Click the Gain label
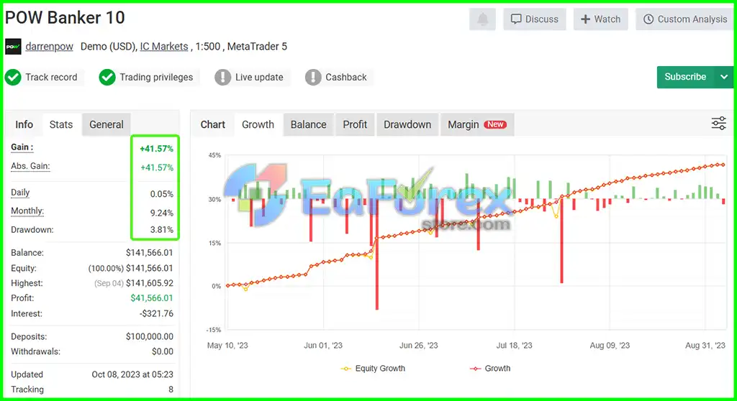 (x=22, y=147)
